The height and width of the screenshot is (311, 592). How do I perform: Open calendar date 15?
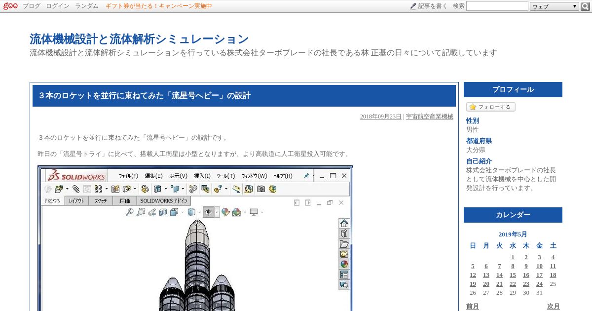(x=513, y=275)
